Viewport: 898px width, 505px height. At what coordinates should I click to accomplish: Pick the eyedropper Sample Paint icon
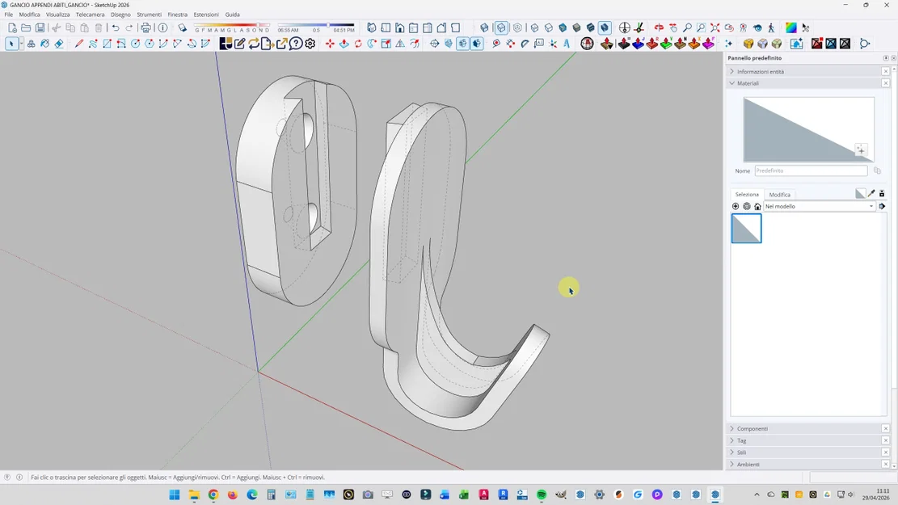(x=871, y=194)
